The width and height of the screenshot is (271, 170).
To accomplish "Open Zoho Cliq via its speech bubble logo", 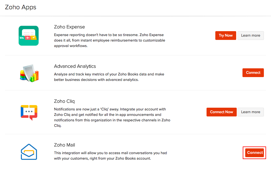I will coord(29,112).
